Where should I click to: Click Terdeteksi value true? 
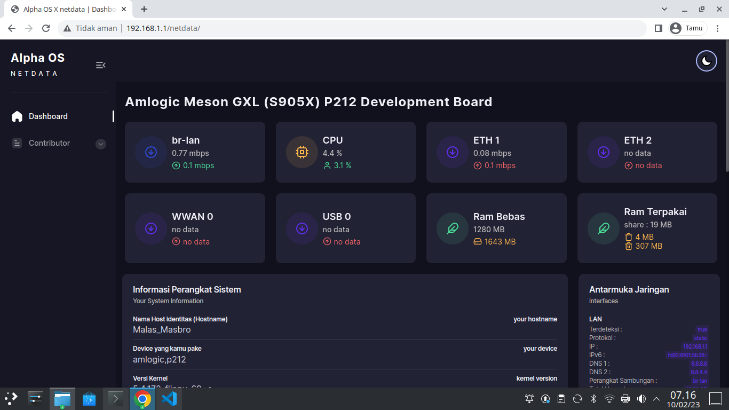(702, 329)
